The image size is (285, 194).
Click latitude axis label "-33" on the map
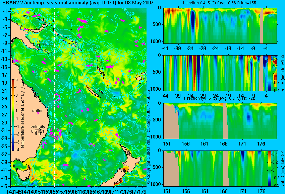pyautogui.click(x=5, y=138)
